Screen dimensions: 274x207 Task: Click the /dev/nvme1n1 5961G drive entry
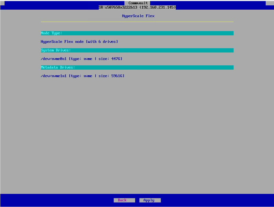point(82,76)
